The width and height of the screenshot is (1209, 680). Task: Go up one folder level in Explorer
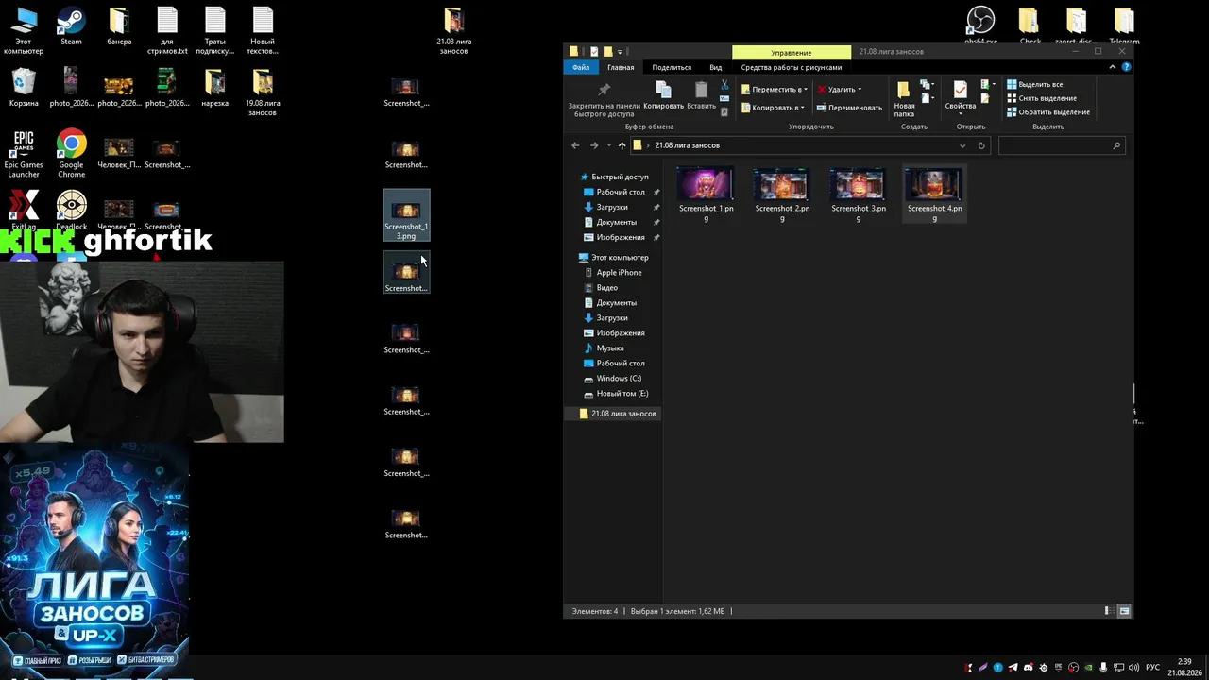pos(622,145)
